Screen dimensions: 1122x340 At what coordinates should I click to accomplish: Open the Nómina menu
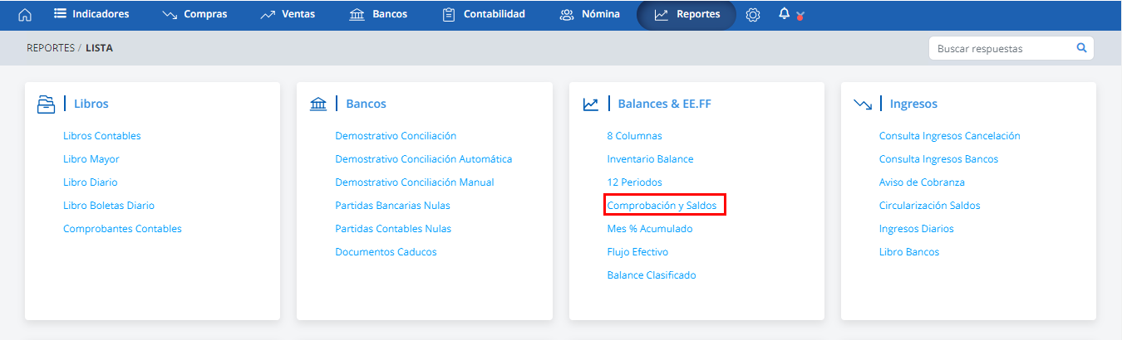pyautogui.click(x=590, y=14)
